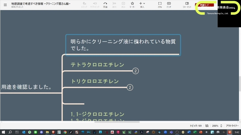Open Excel from the Windows taskbar
Viewport: 241px width, 135px height.
(194, 132)
